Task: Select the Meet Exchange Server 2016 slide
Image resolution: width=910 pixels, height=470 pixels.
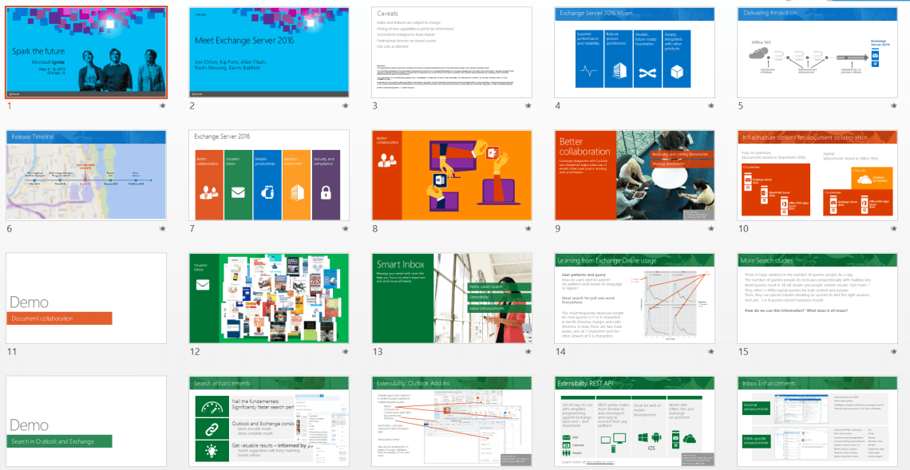Action: [x=269, y=53]
